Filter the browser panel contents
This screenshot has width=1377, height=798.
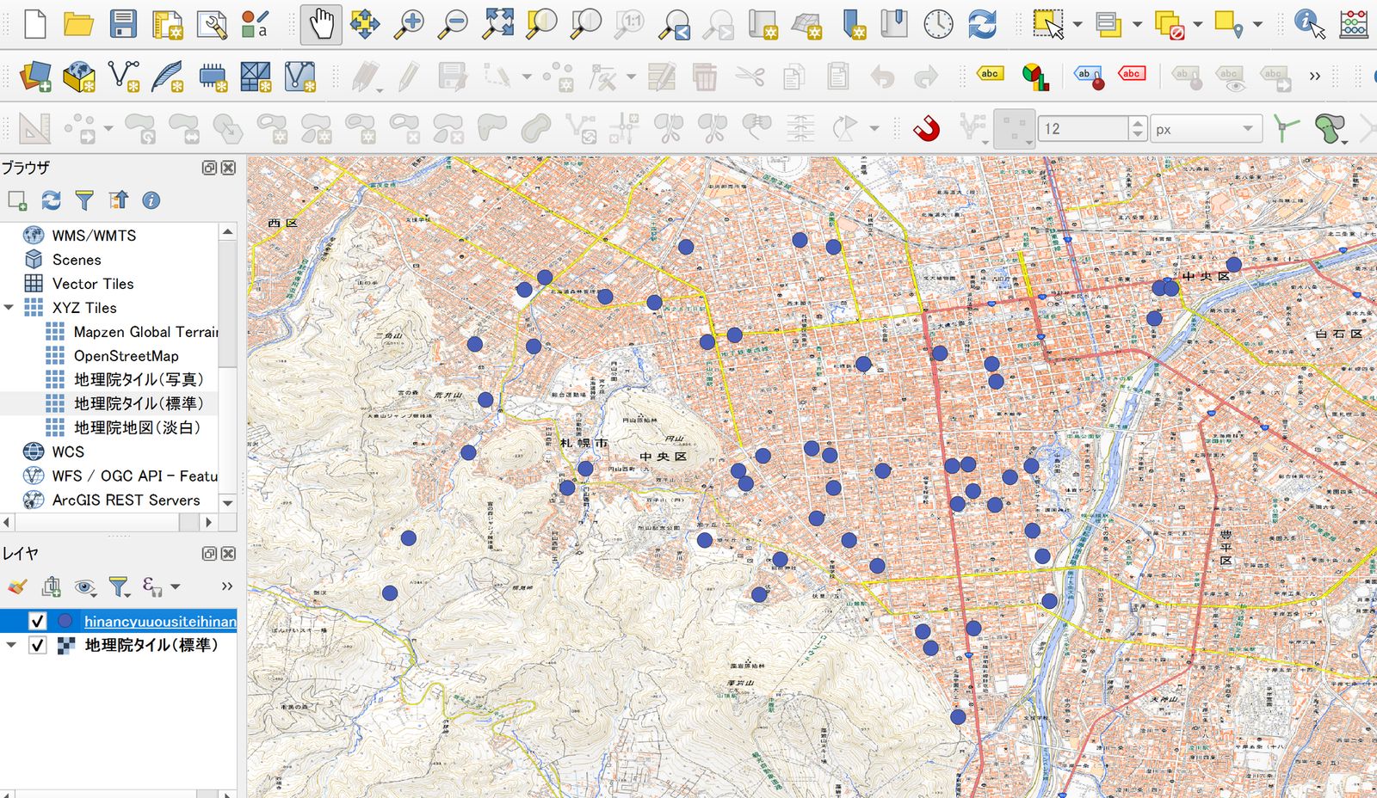point(84,200)
